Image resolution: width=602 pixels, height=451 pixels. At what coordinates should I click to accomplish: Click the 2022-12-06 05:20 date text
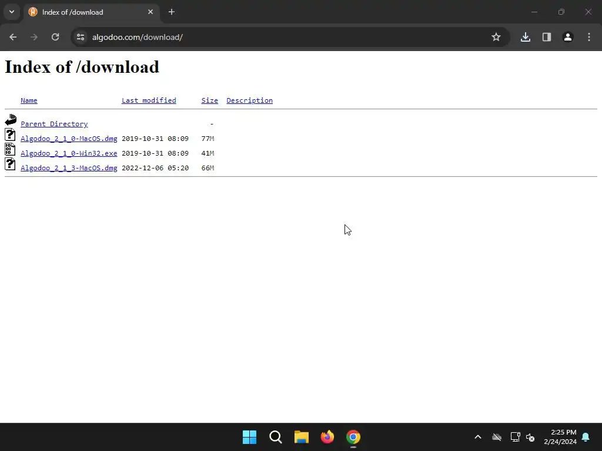[155, 167]
